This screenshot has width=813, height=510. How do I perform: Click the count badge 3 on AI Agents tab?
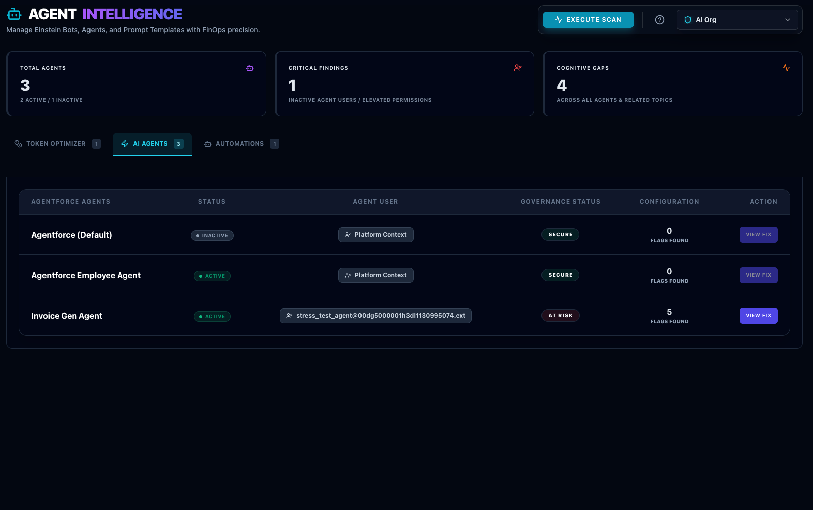tap(178, 144)
